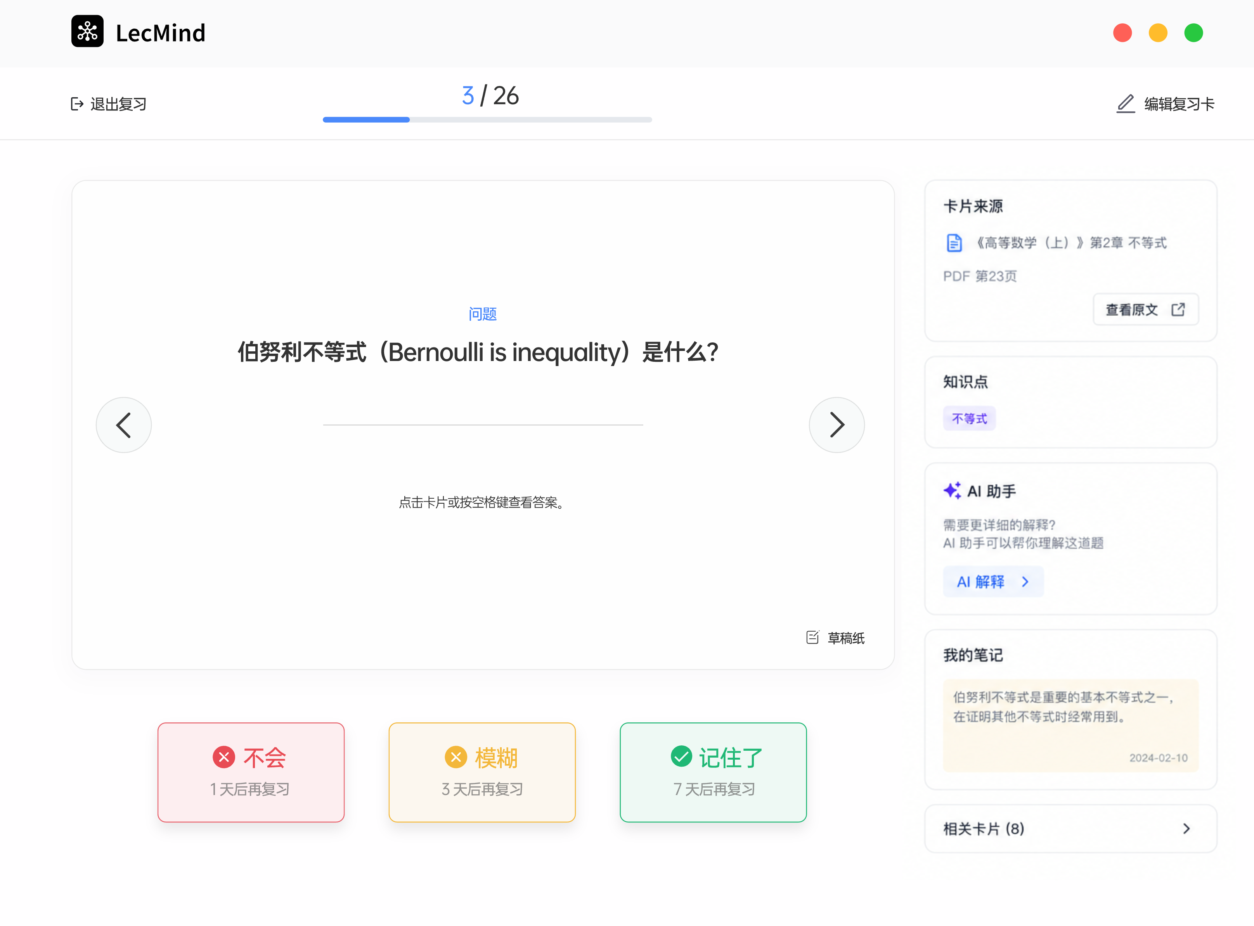Click the 我的笔记 heading

(973, 655)
